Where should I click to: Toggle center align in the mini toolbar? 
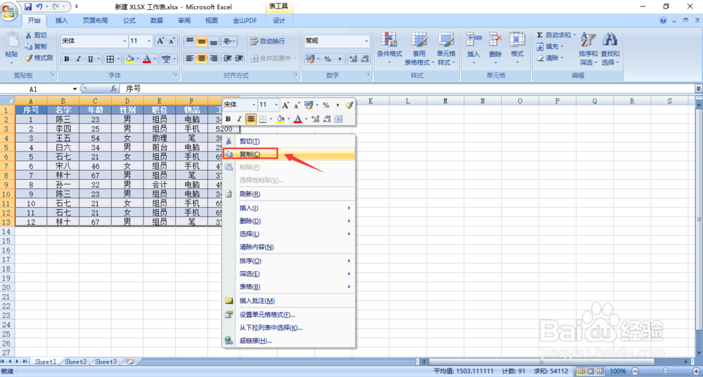tap(251, 119)
